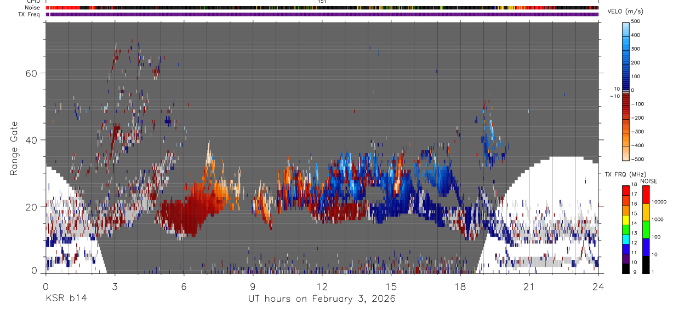Image resolution: width=673 pixels, height=310 pixels.
Task: Click the '151' CPID value at top
Action: coord(322,2)
